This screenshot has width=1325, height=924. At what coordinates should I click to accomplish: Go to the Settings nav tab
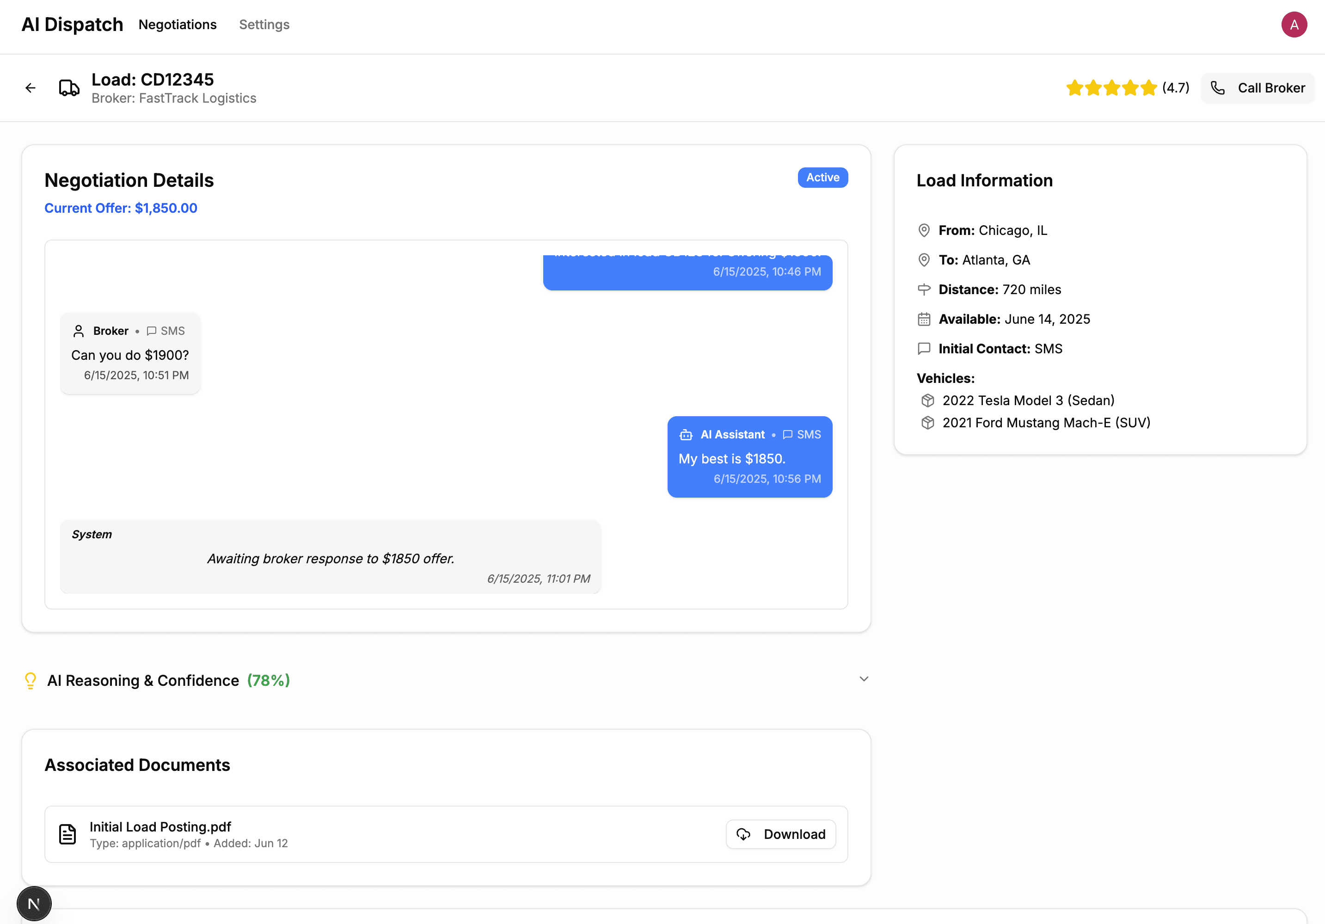tap(264, 25)
